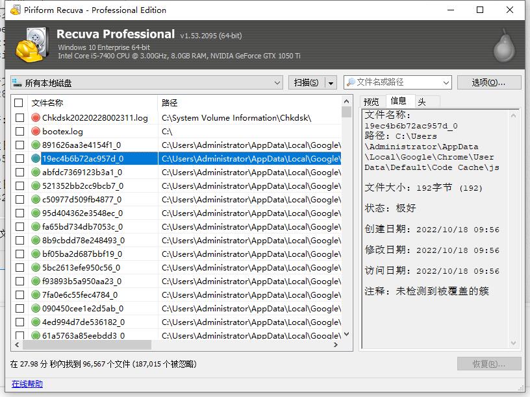
Task: Mark the checkbox for abfdc7369123b3a1_0
Action: (x=20, y=172)
